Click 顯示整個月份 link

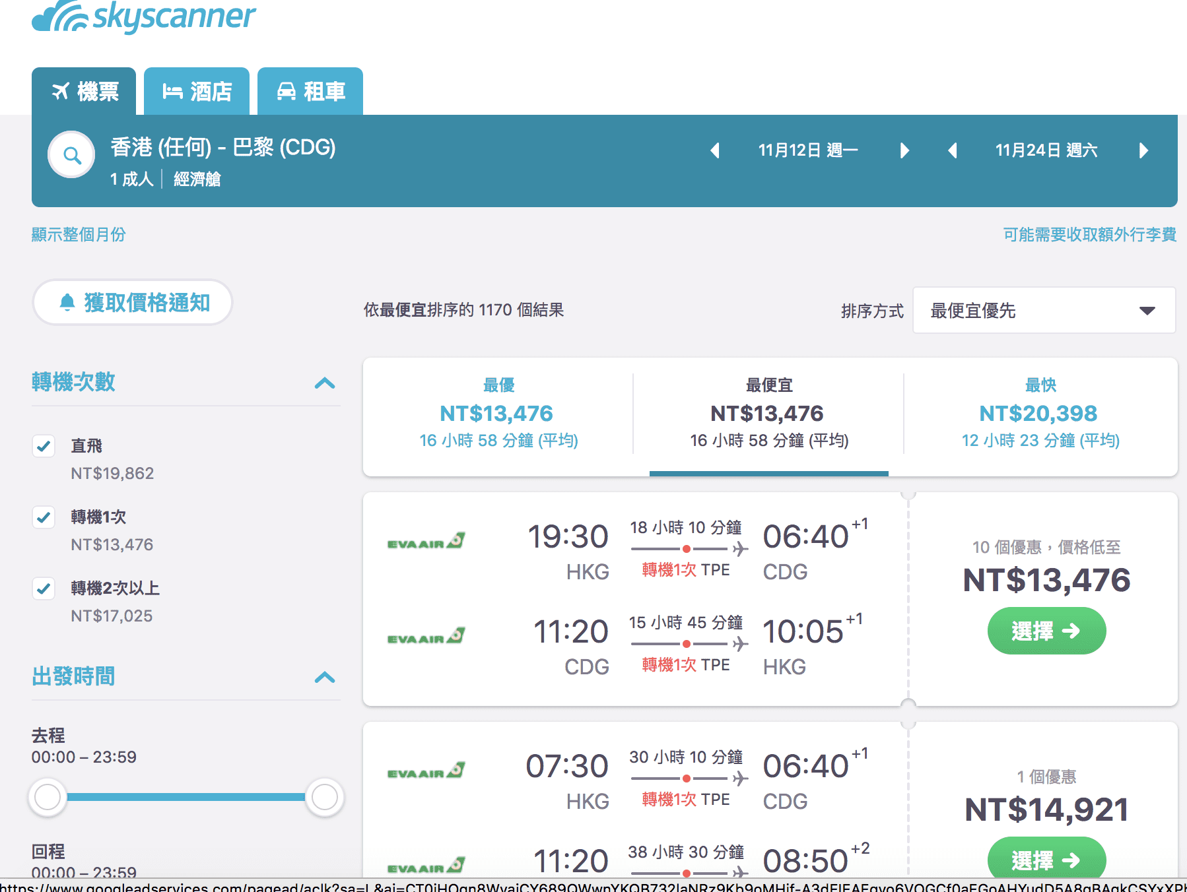click(79, 234)
